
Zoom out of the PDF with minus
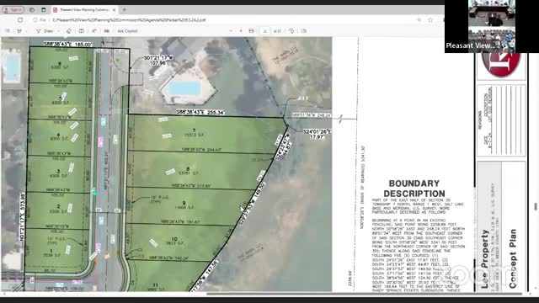point(231,31)
